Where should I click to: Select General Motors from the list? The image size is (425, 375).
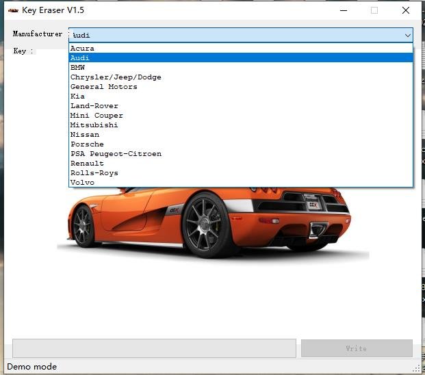pyautogui.click(x=103, y=87)
